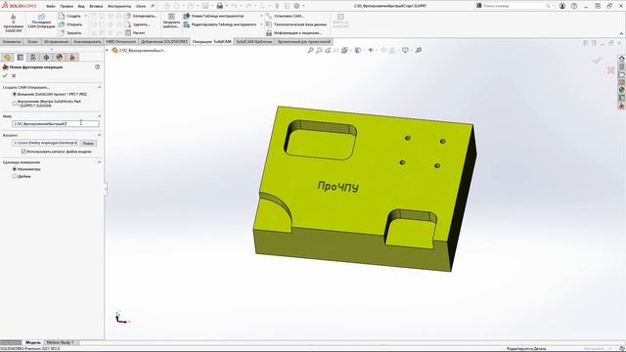
Task: Click the CAM-part name input field
Action: click(x=56, y=124)
